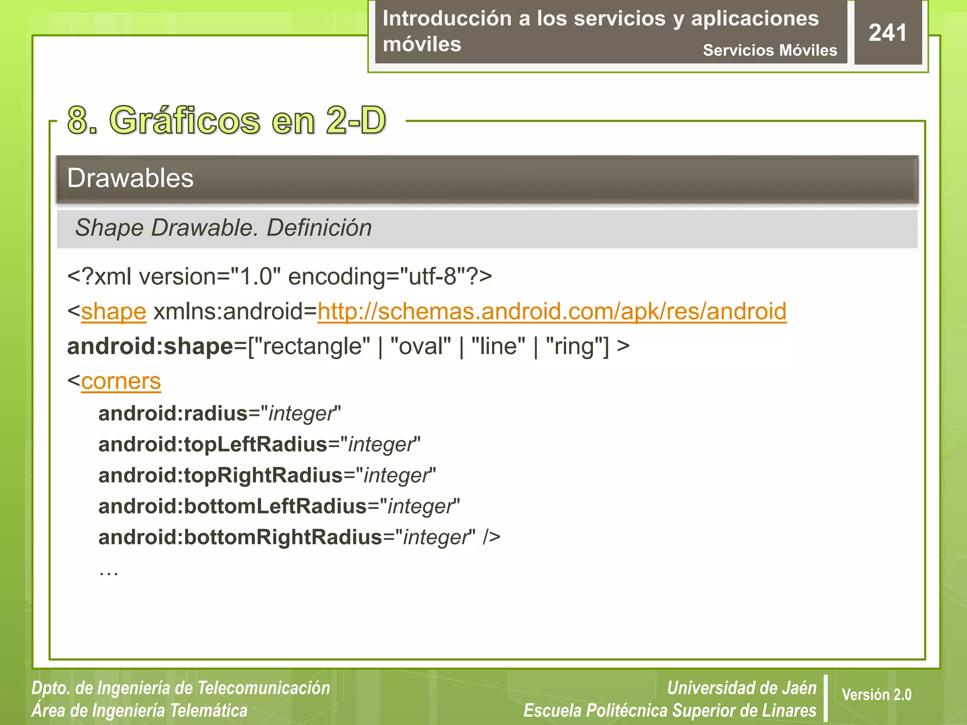This screenshot has width=967, height=725.
Task: Select the heading '8. Gráficos en 2-D'
Action: (x=227, y=120)
